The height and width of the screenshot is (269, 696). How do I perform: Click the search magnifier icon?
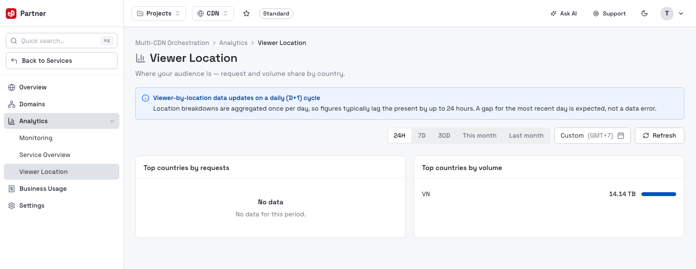click(x=14, y=41)
